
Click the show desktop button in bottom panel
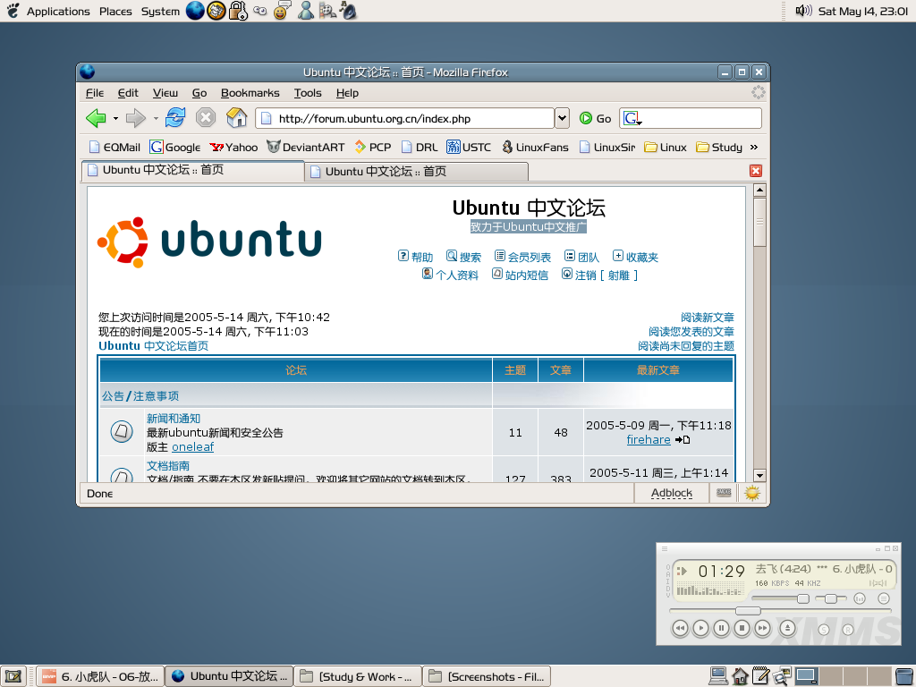click(13, 676)
